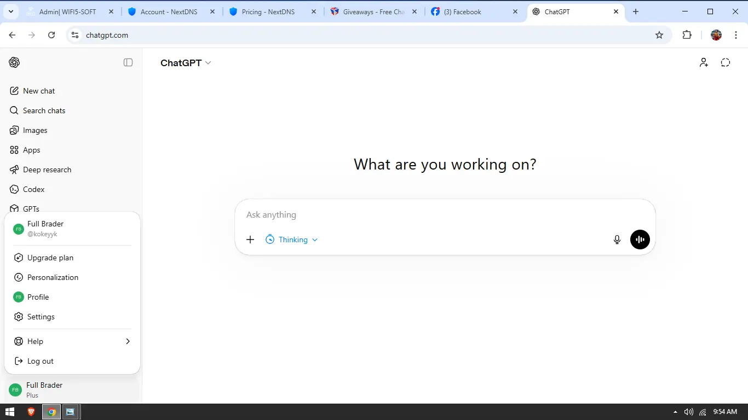748x420 pixels.
Task: Click the chatgpt.com address bar
Action: [369, 35]
